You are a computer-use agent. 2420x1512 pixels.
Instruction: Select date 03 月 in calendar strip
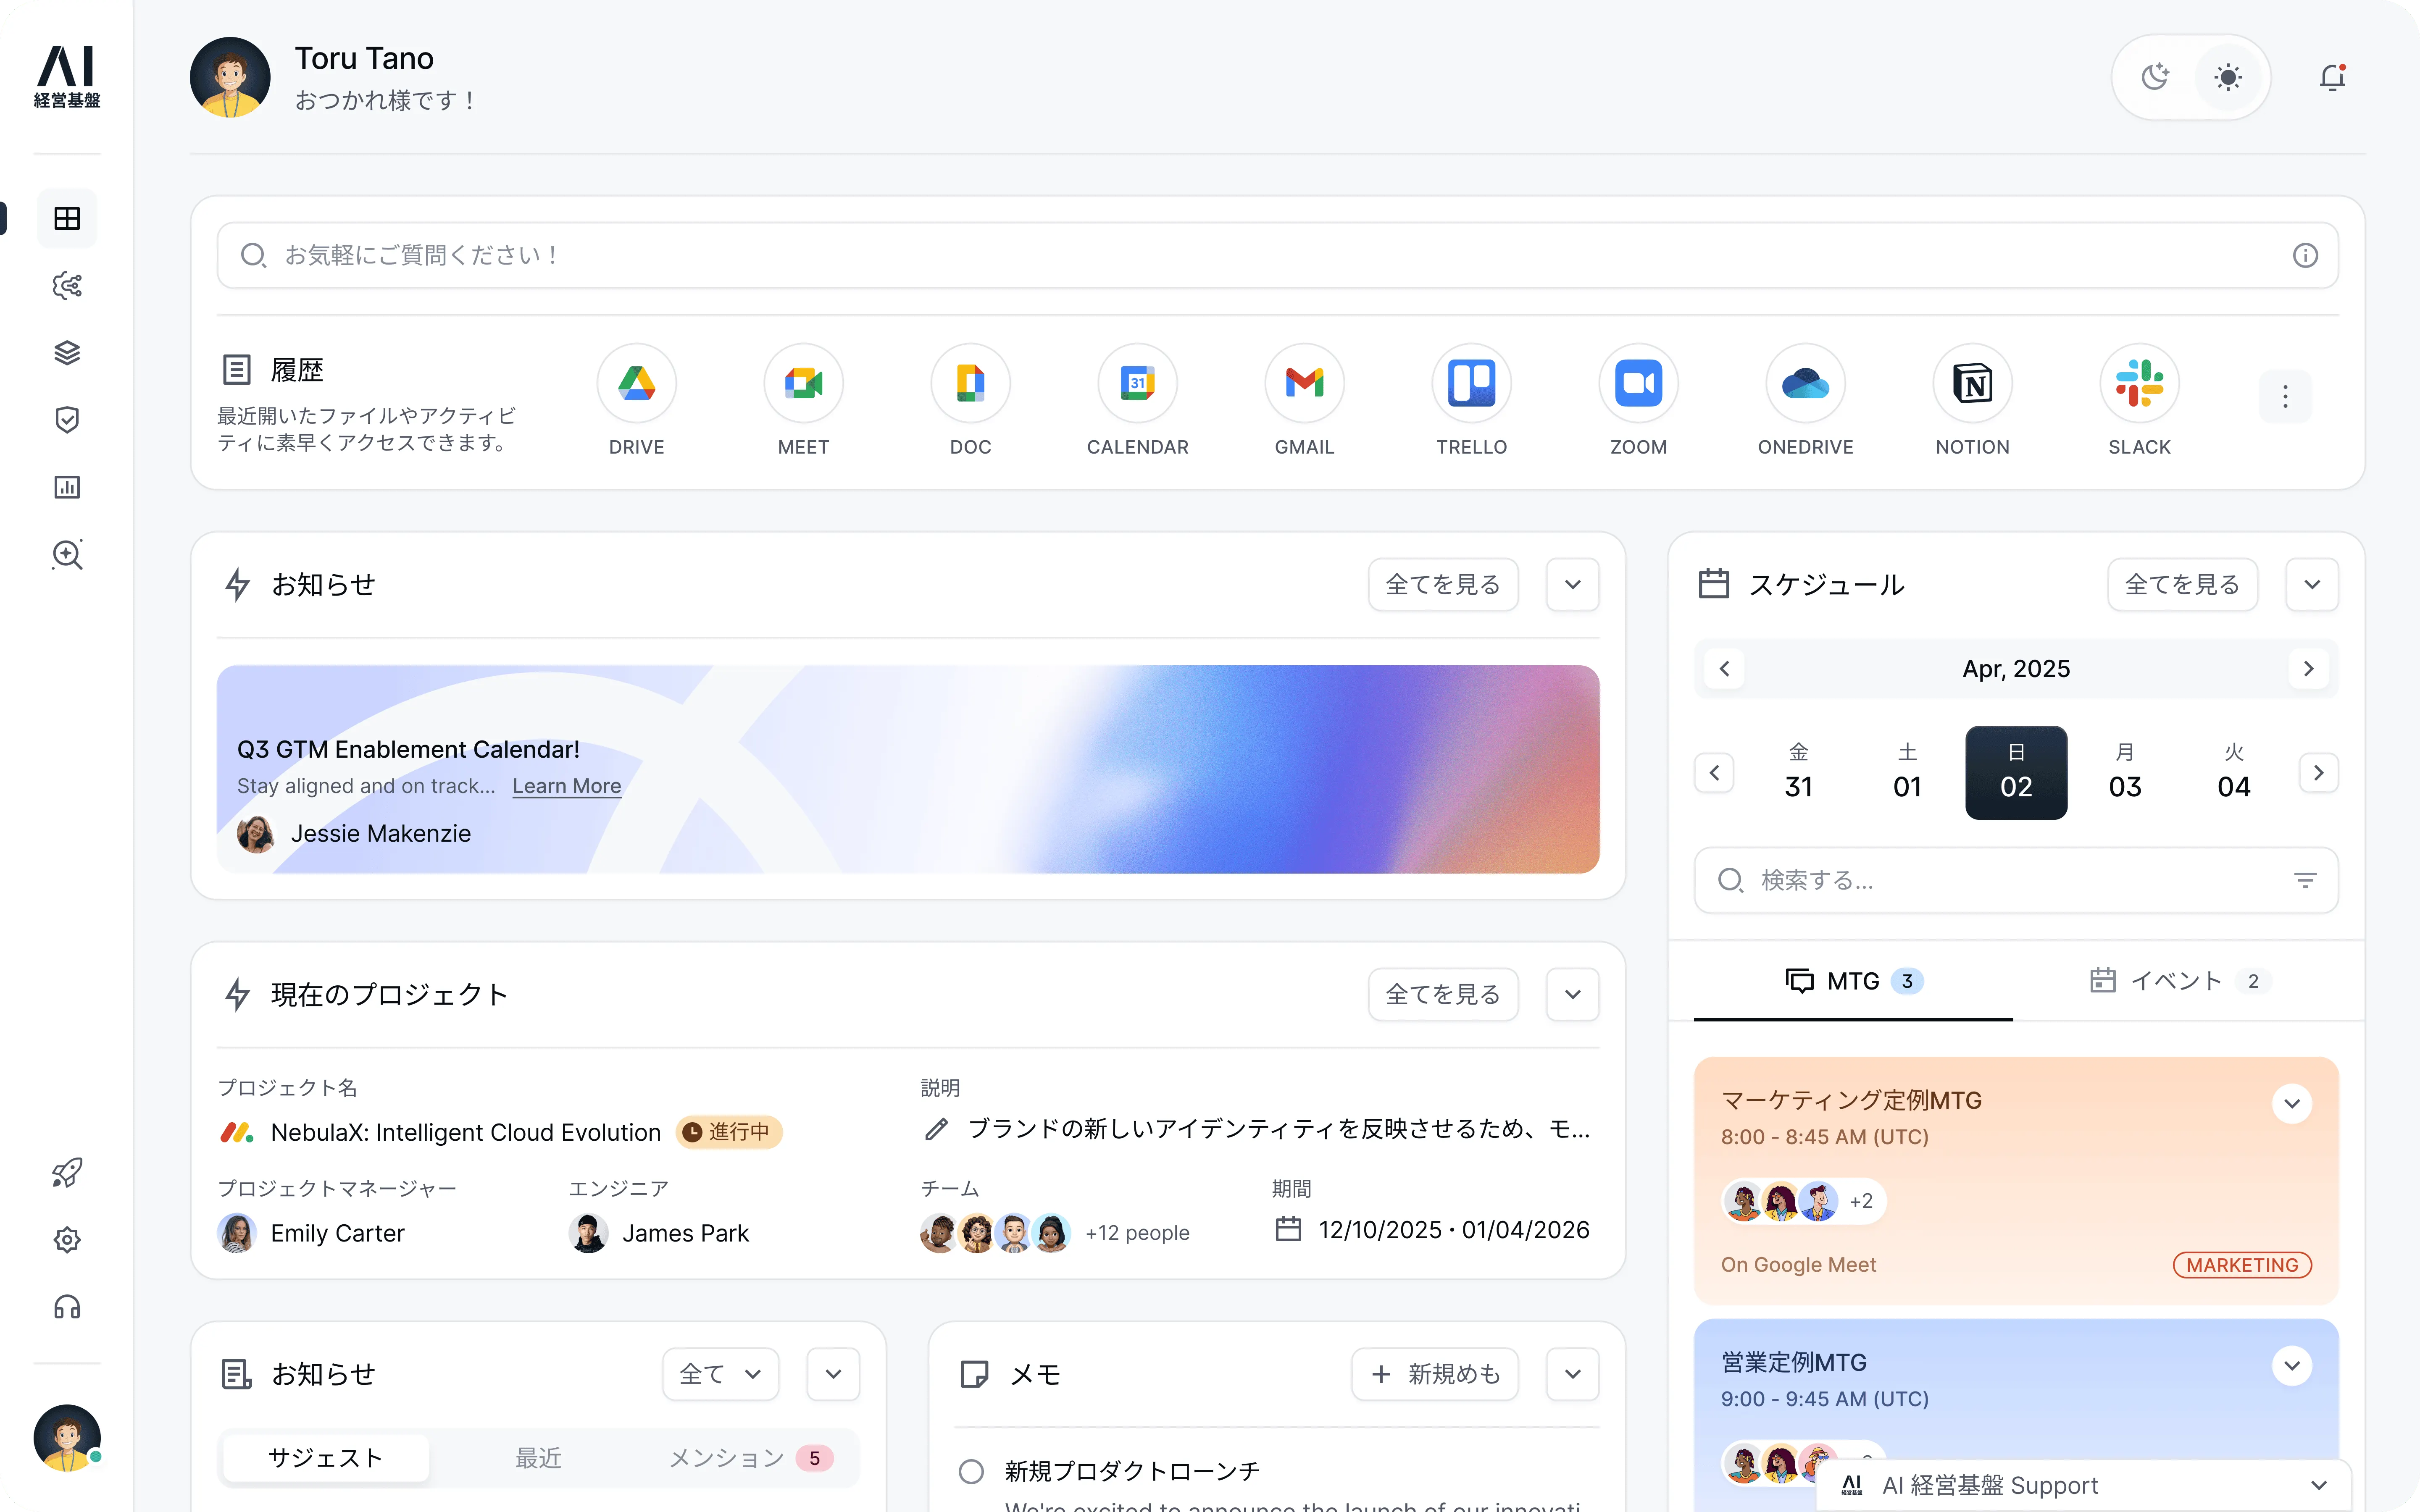2125,772
